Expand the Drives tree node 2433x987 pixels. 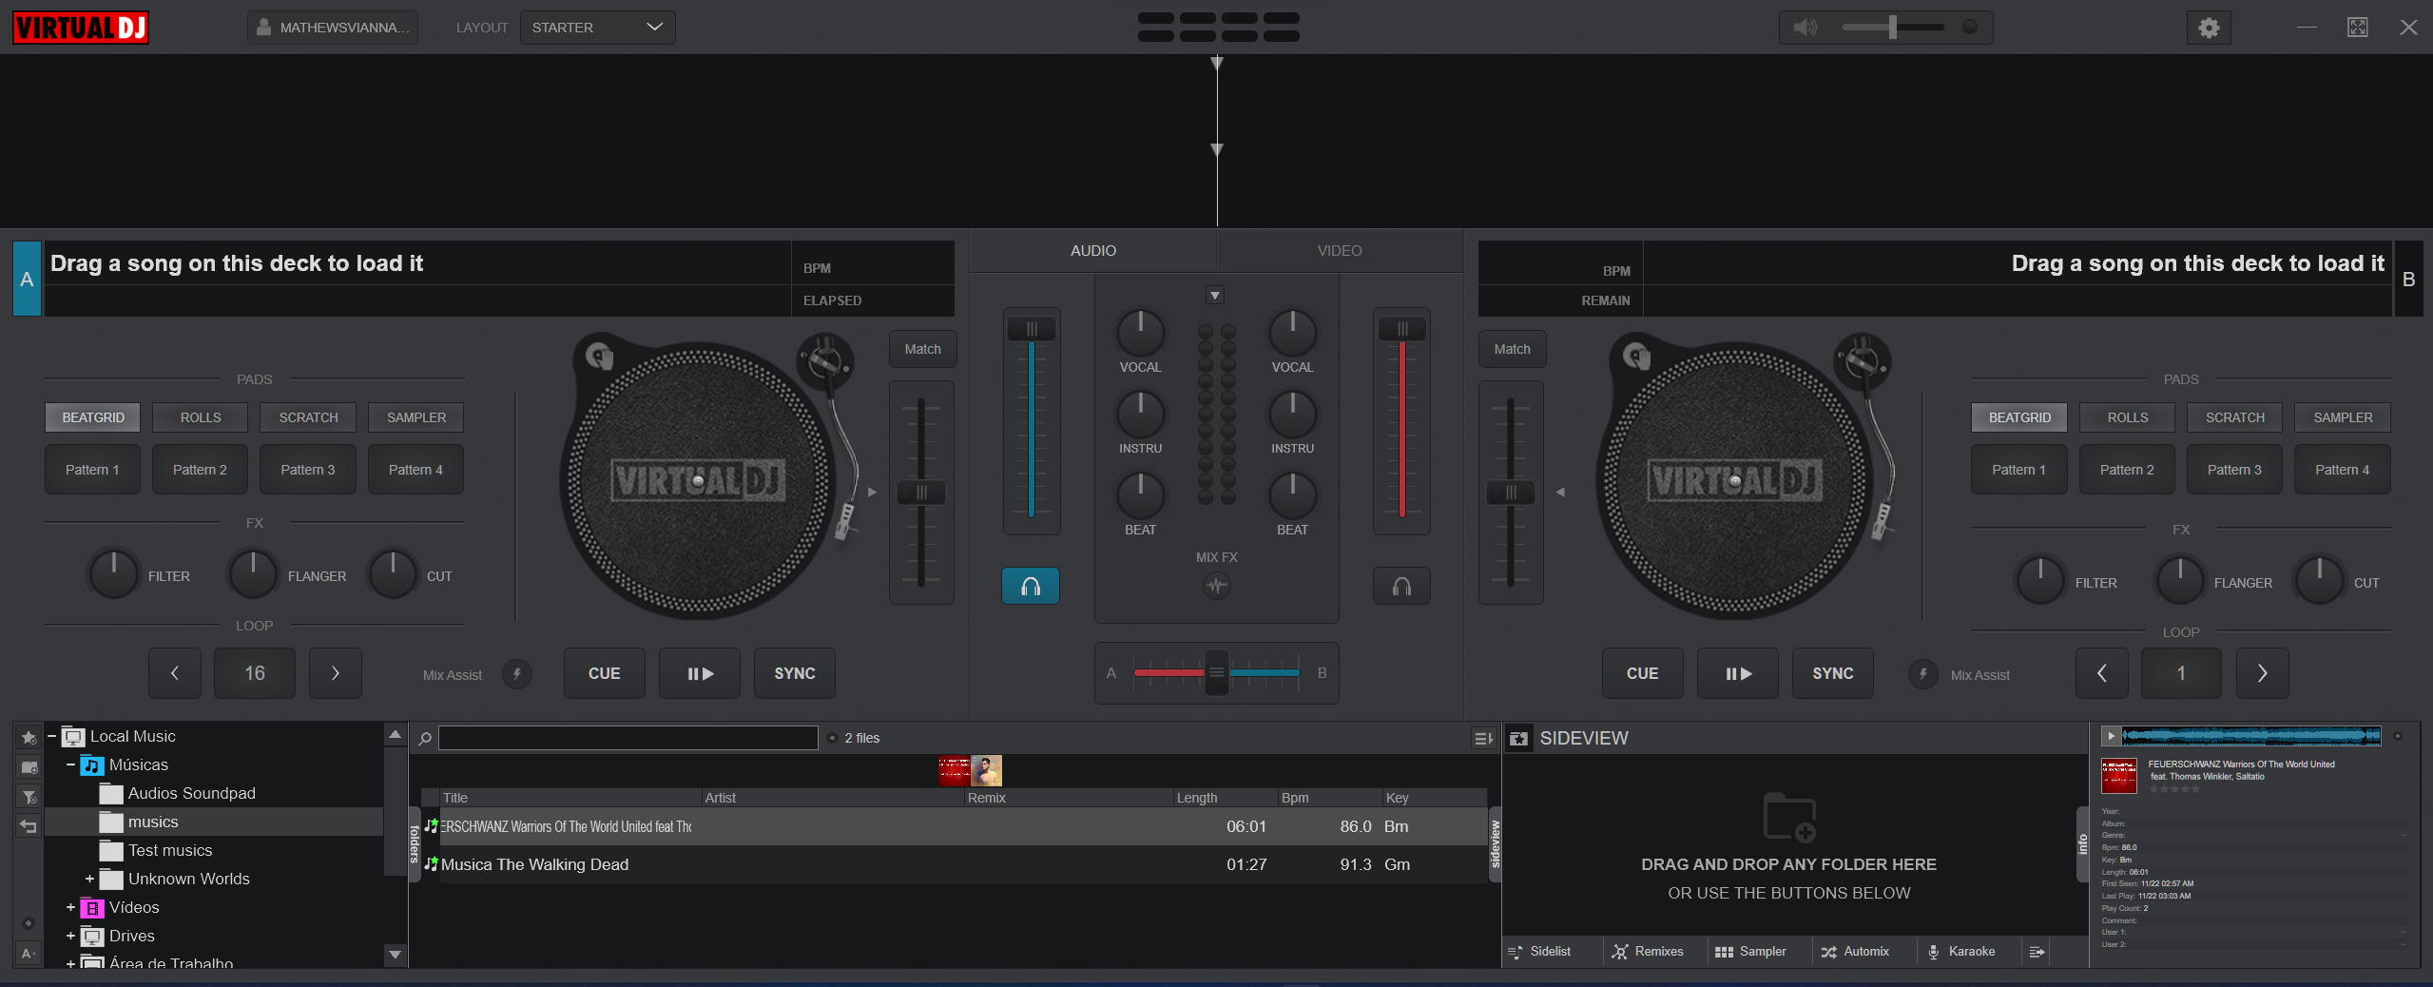point(70,936)
